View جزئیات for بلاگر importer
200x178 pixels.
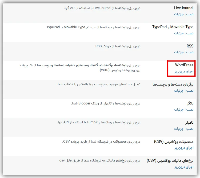179,110
